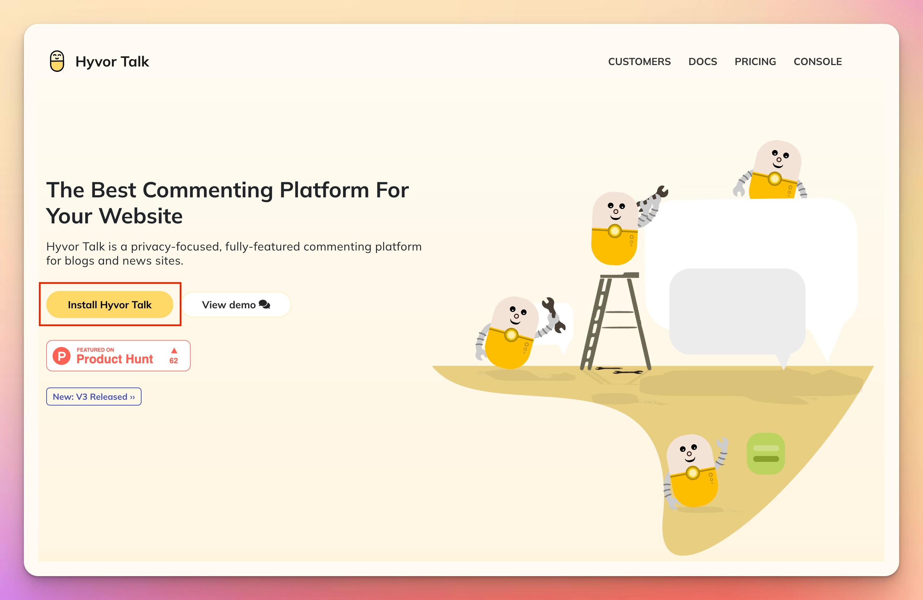Open the Featured on Product Hunt badge
The width and height of the screenshot is (923, 600).
[x=118, y=356]
